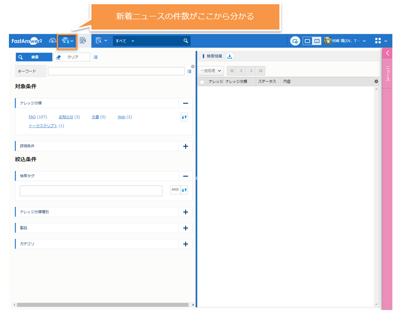Image resolution: width=398 pixels, height=318 pixels.
Task: Switch to single-pane layout view
Action: point(308,41)
